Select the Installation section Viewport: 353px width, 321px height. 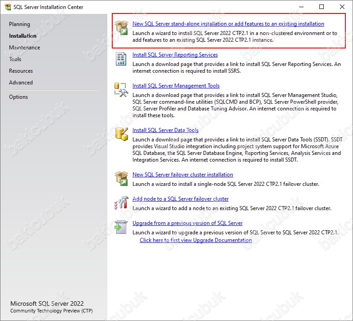[x=22, y=36]
